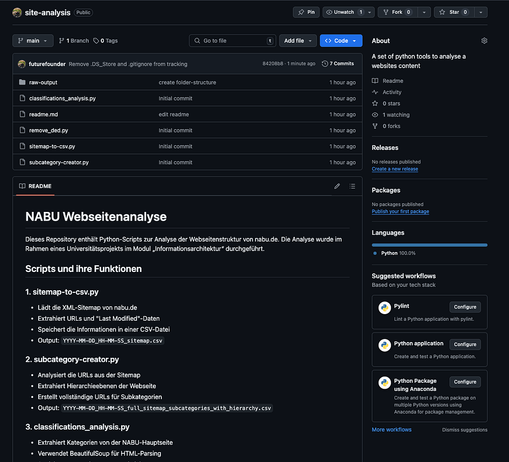
Task: Star the site-analysis repository
Action: coord(454,12)
